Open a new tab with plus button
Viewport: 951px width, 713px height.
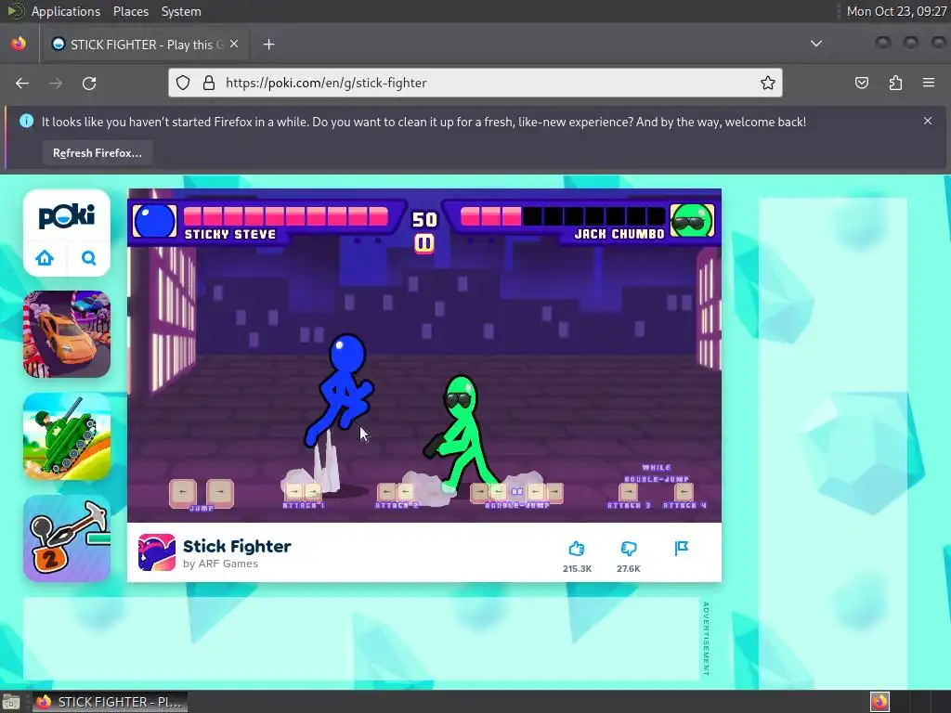coord(268,45)
